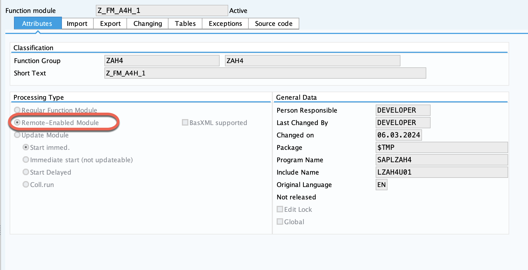Check the Global checkbox
Viewport: 528px width, 270px height.
(280, 221)
